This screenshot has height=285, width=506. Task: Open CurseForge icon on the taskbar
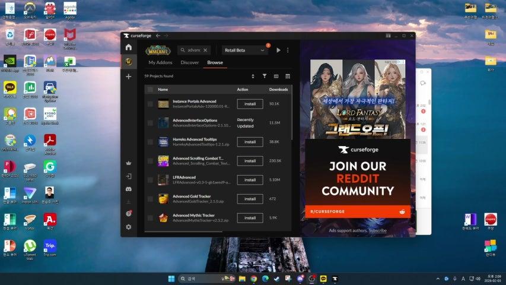coord(335,278)
